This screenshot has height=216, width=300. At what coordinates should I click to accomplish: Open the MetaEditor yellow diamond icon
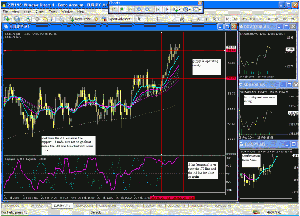(96, 19)
